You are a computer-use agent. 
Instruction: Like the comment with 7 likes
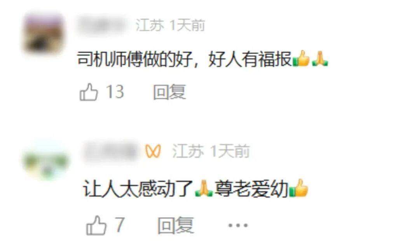[x=96, y=225]
